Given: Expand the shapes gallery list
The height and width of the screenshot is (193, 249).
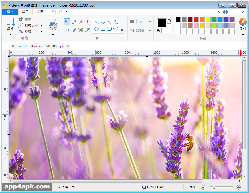Looking at the screenshot, I should point(122,30).
